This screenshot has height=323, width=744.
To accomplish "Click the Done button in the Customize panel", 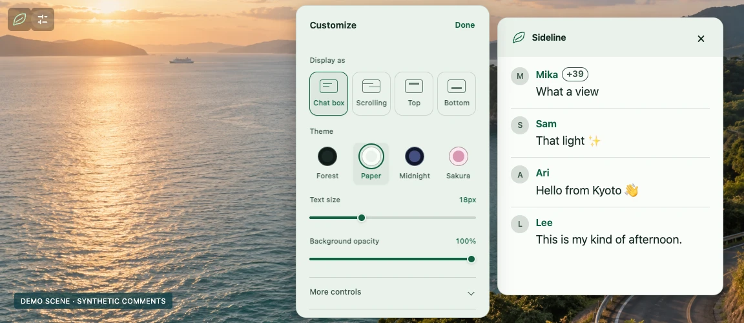I will (x=465, y=25).
